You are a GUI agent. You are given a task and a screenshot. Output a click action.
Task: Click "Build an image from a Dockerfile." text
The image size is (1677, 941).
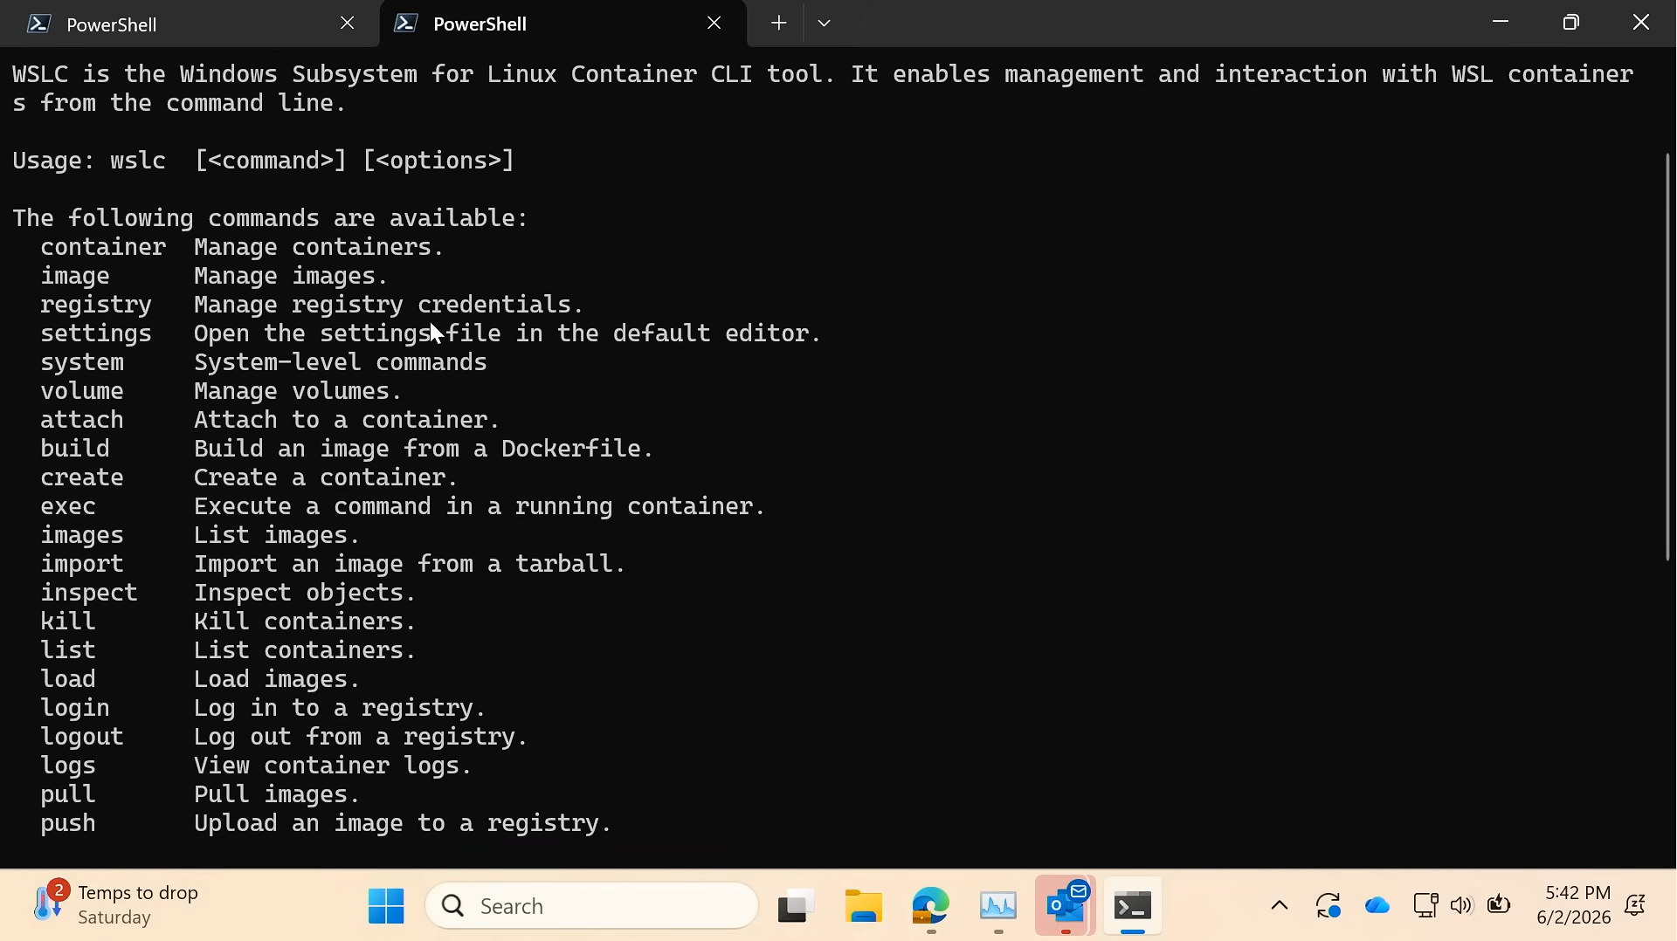pos(424,450)
